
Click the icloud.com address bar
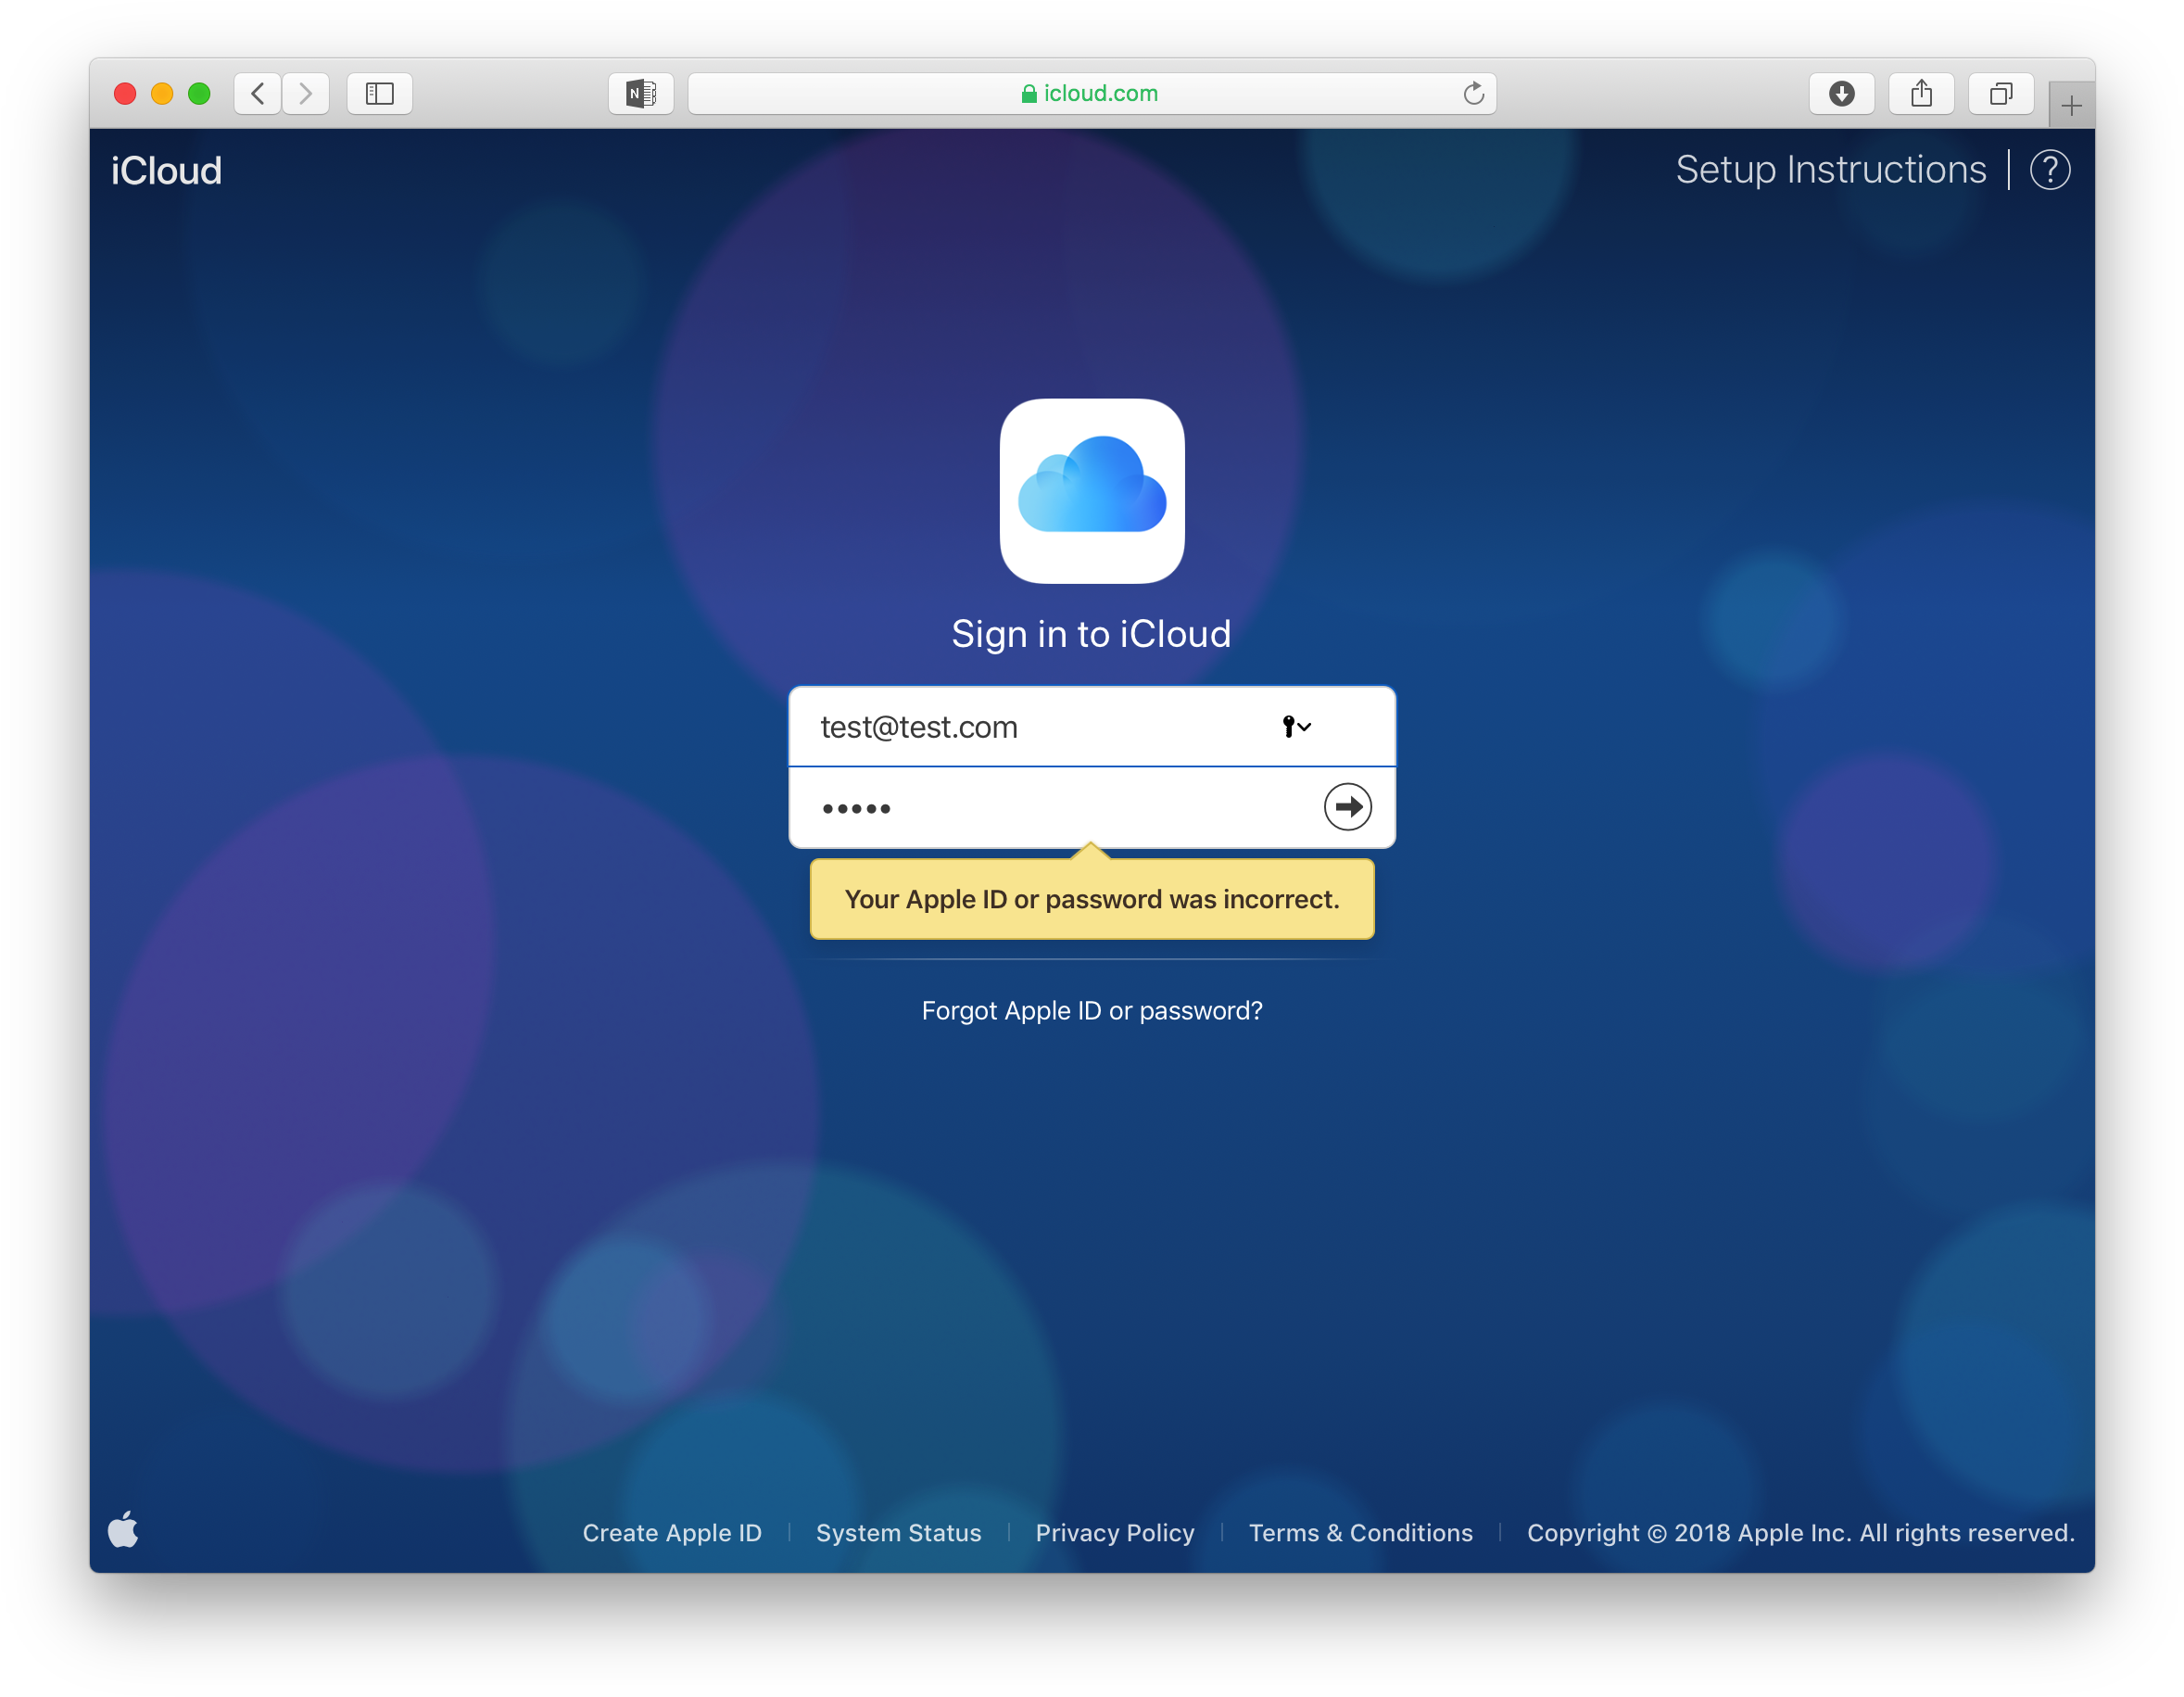[1092, 94]
